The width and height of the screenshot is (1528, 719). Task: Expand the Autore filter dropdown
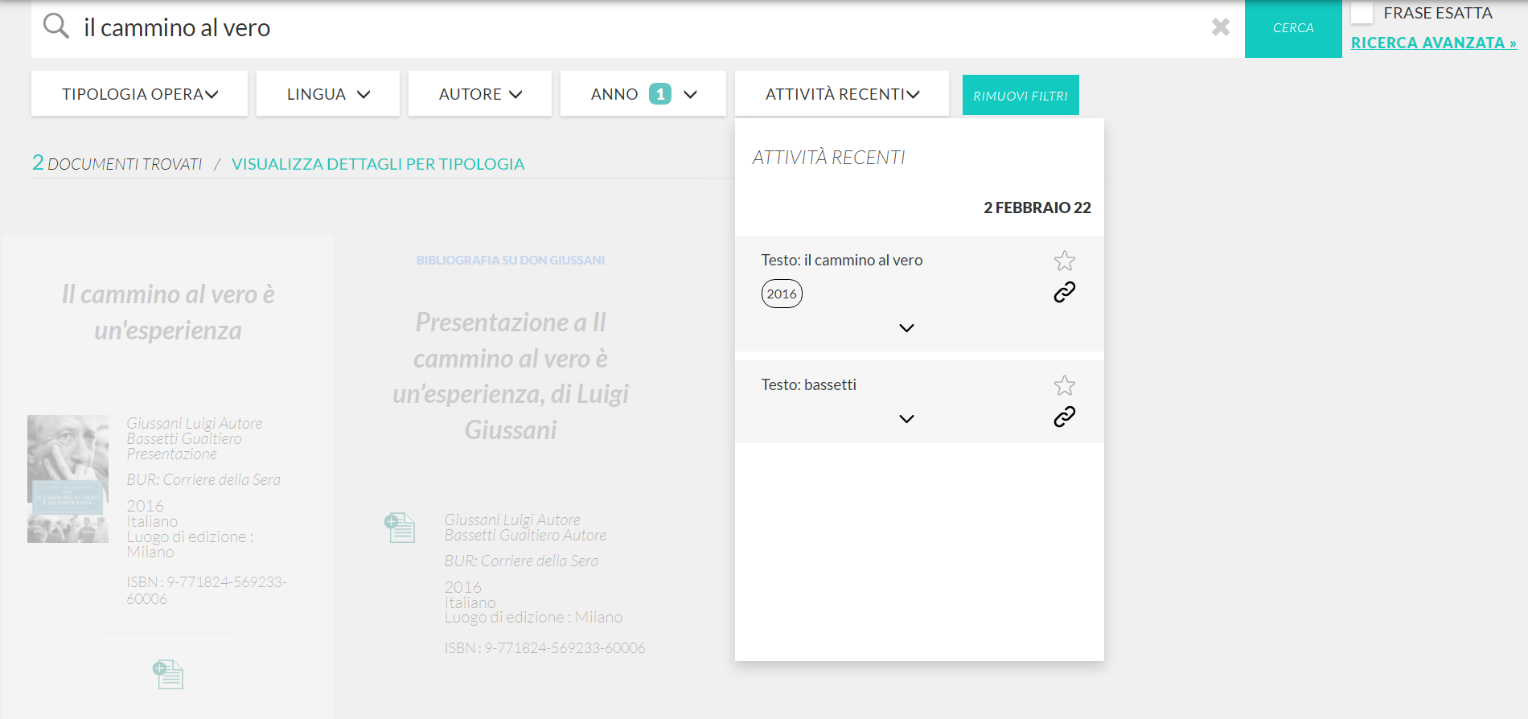point(480,94)
